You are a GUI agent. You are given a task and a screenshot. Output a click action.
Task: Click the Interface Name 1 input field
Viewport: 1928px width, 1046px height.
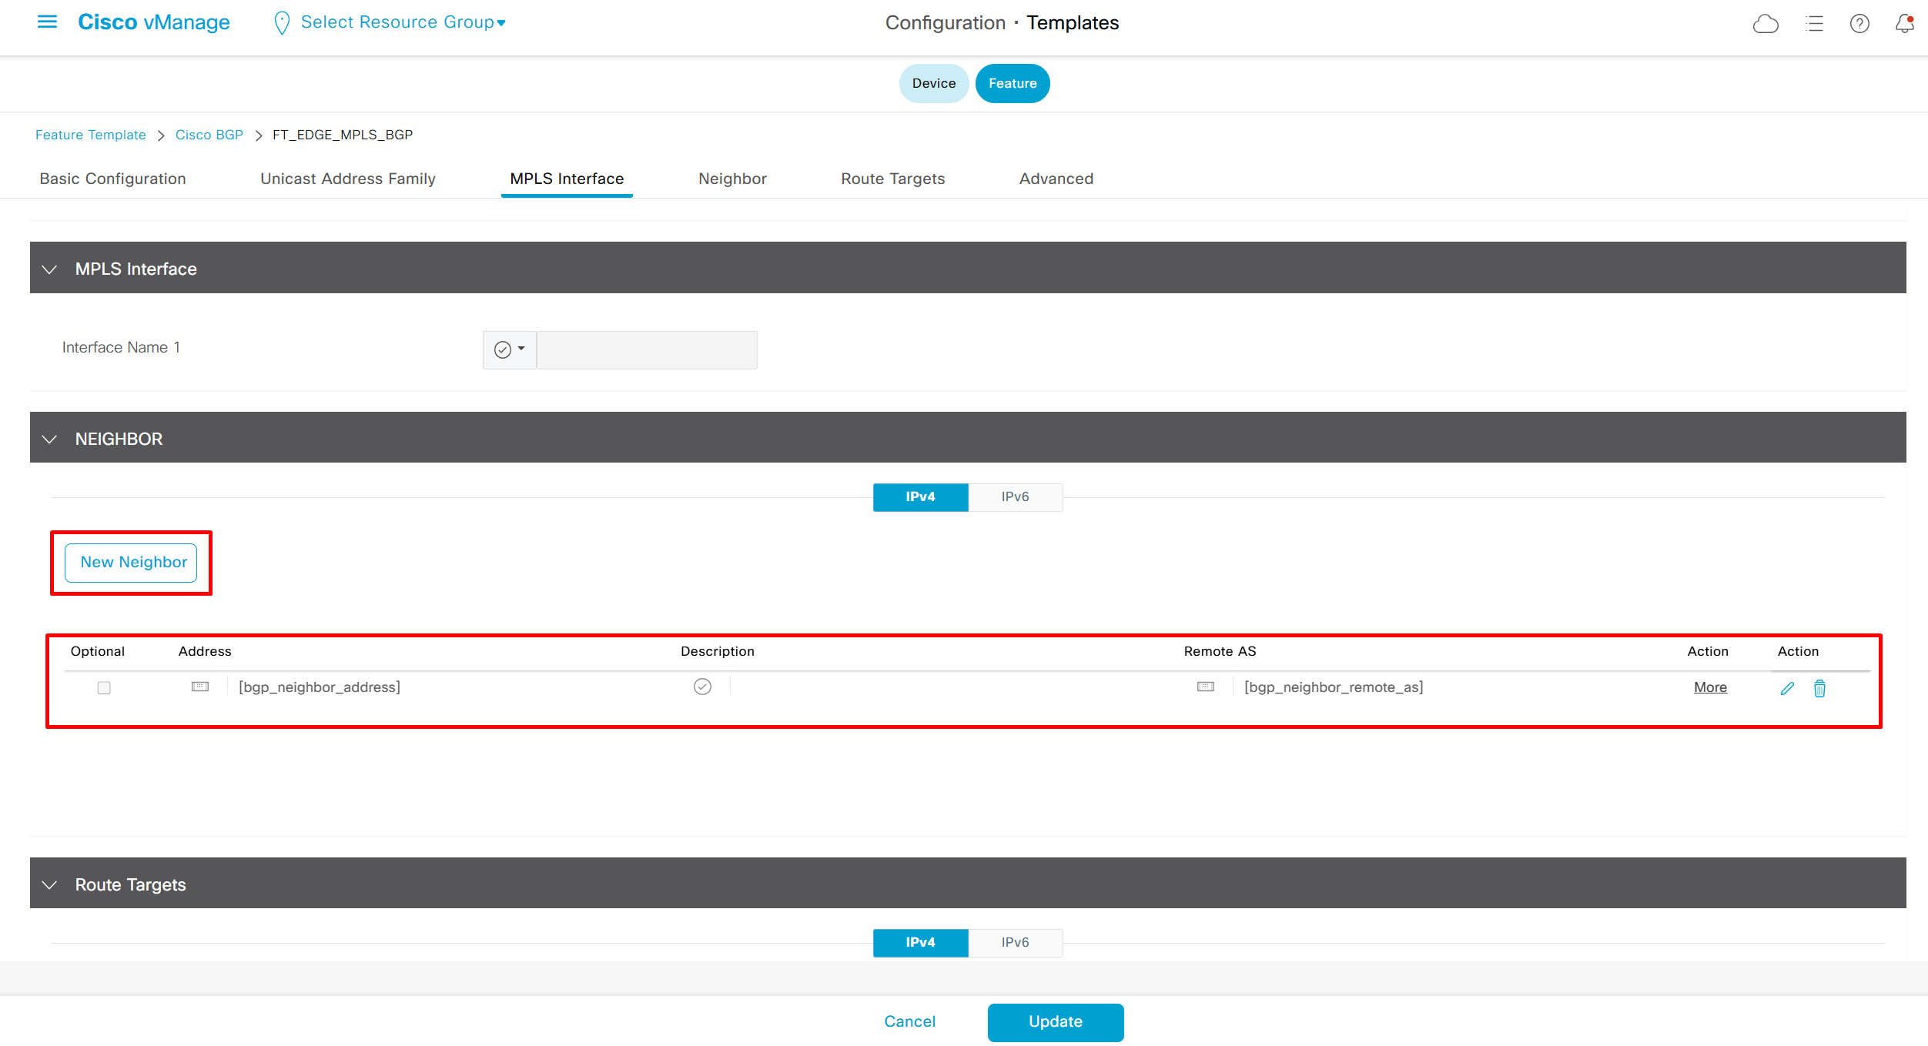pyautogui.click(x=646, y=350)
